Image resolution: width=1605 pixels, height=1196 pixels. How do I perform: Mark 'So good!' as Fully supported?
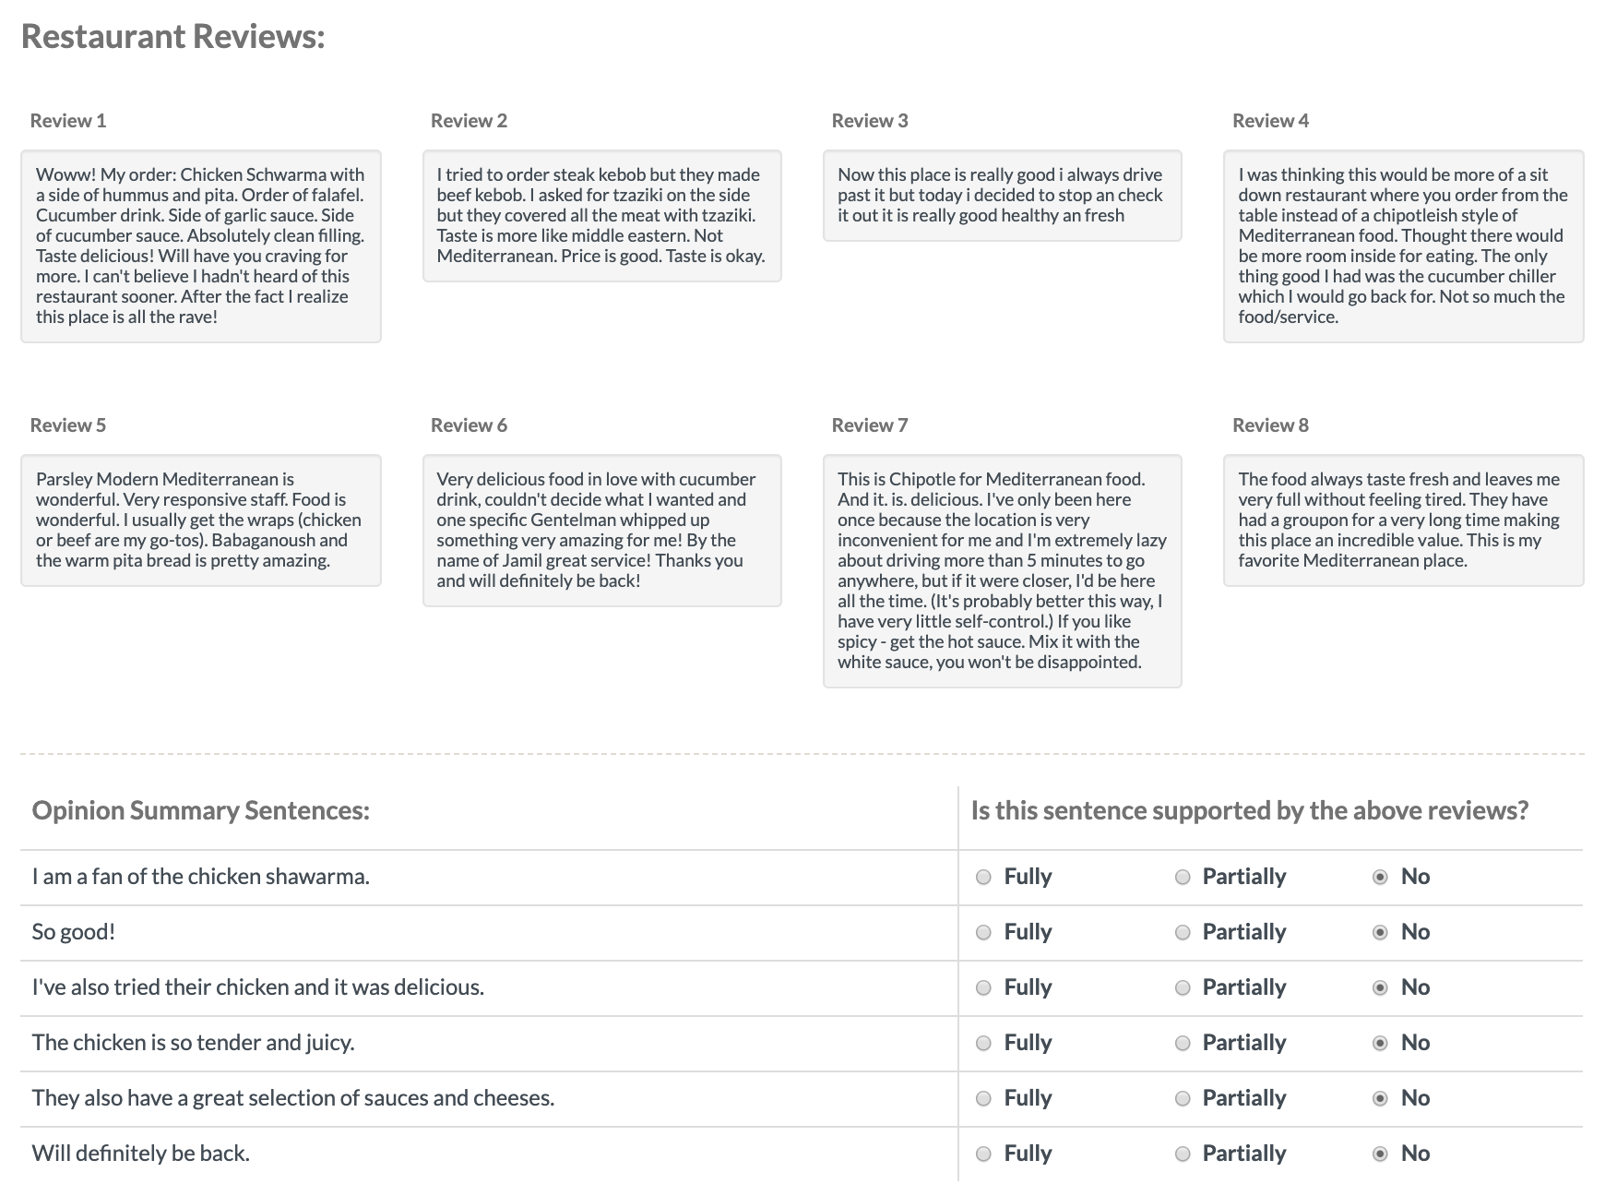983,932
